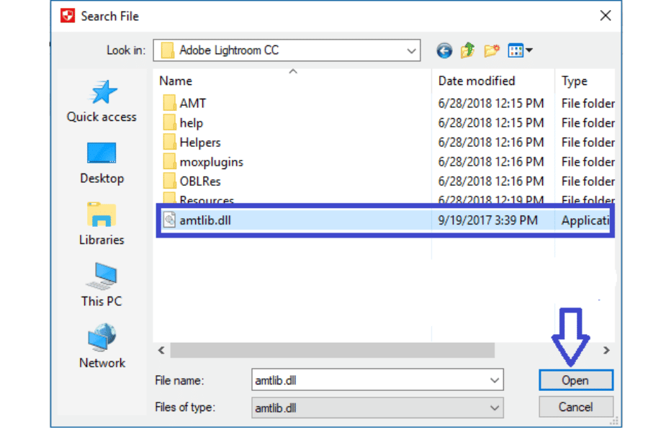Click the Open button
Screen dimensions: 648x432
pyautogui.click(x=575, y=380)
